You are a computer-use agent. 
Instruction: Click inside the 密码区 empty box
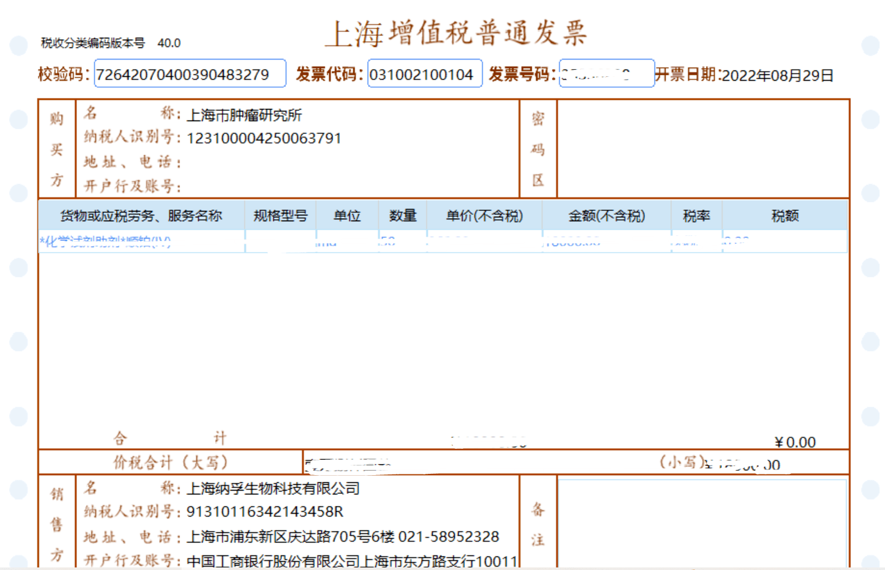[703, 149]
